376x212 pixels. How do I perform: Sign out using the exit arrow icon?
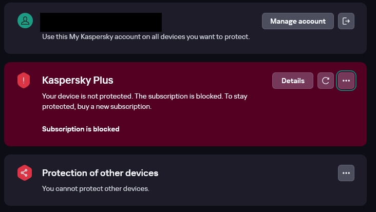pyautogui.click(x=346, y=21)
